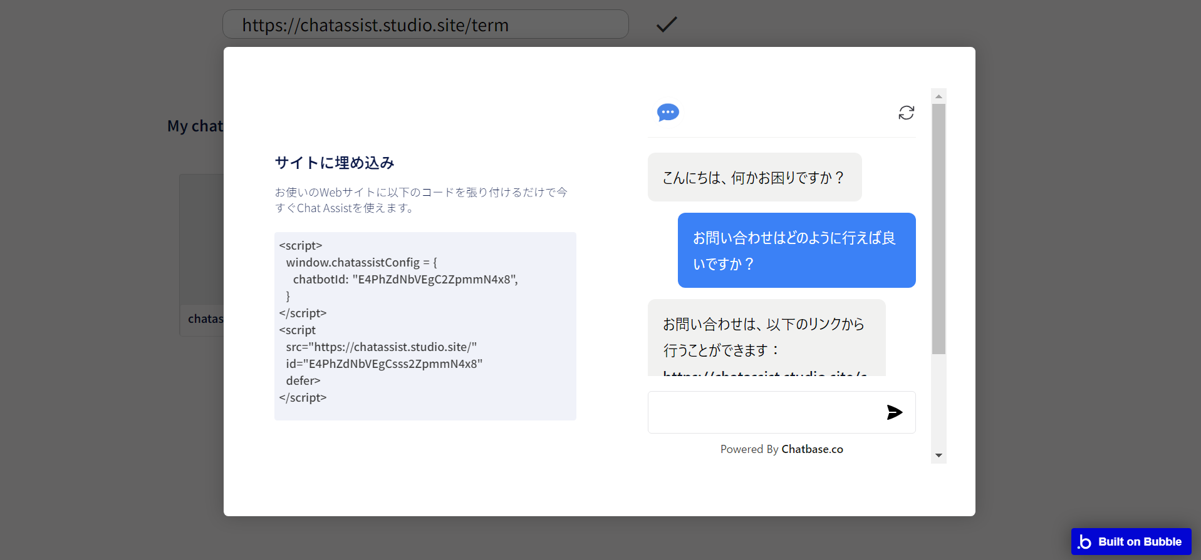Click the chatbotId line in code
This screenshot has height=560, width=1201.
[405, 280]
